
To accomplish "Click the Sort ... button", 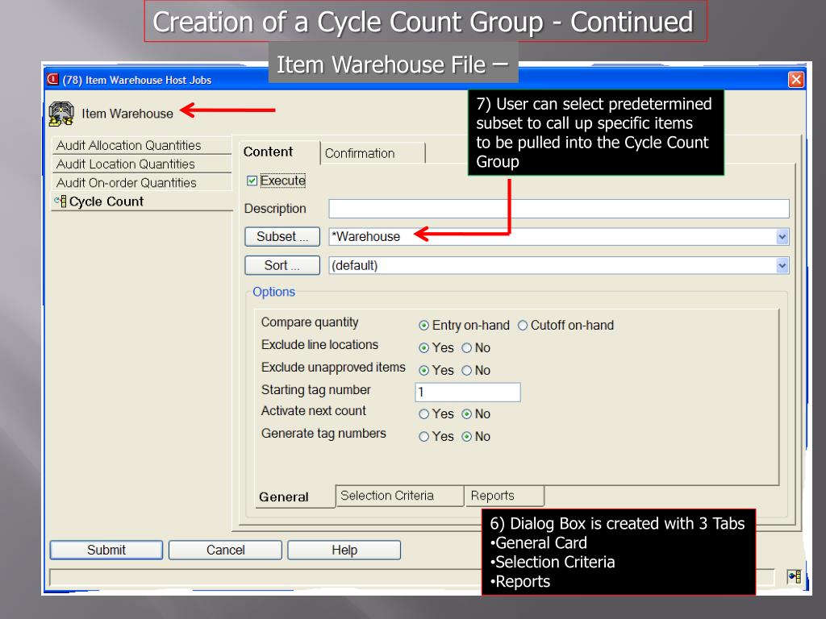I will (x=282, y=265).
